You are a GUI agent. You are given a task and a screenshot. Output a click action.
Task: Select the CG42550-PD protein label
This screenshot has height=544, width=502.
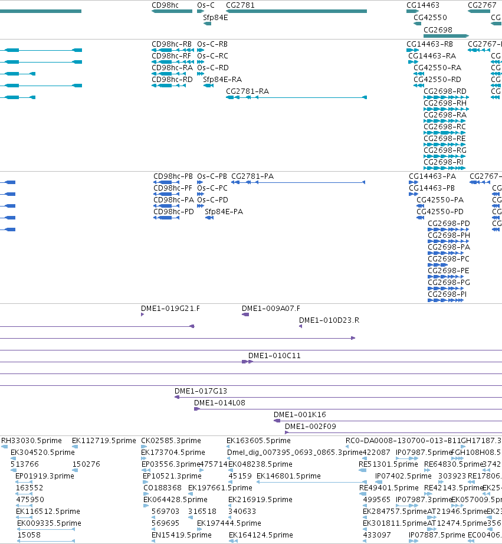[x=440, y=212]
